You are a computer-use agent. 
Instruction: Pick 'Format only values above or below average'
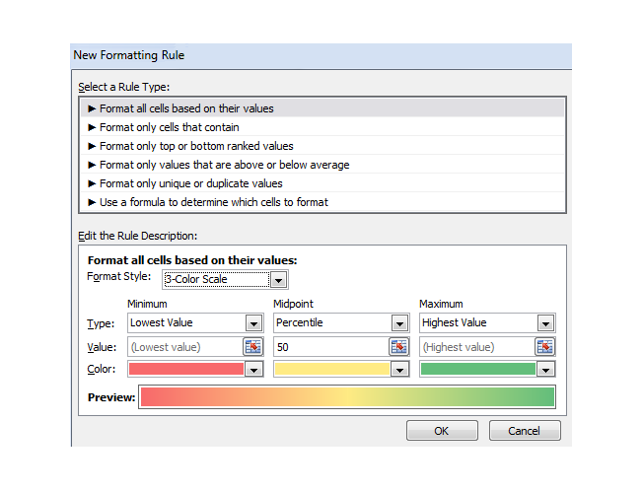click(322, 165)
